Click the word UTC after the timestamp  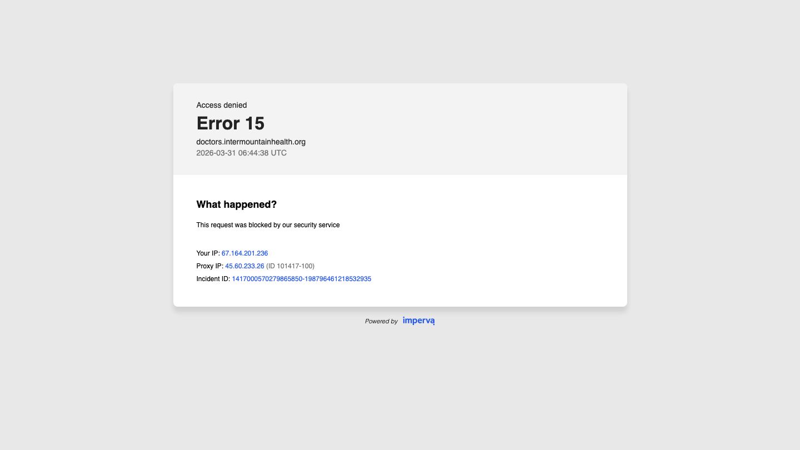[279, 153]
